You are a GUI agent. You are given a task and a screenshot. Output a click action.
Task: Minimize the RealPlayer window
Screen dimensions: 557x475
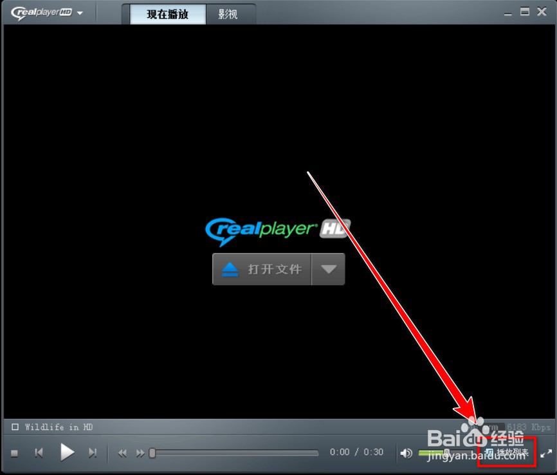(x=508, y=14)
